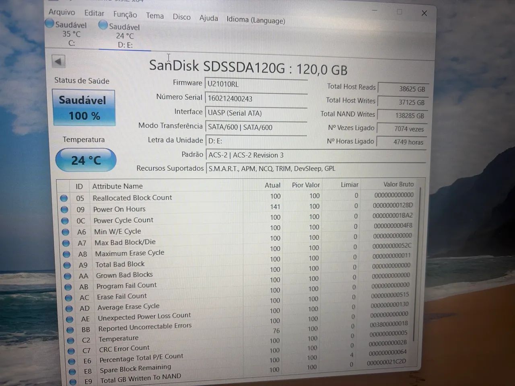
Task: Click the Atual column header
Action: [272, 185]
